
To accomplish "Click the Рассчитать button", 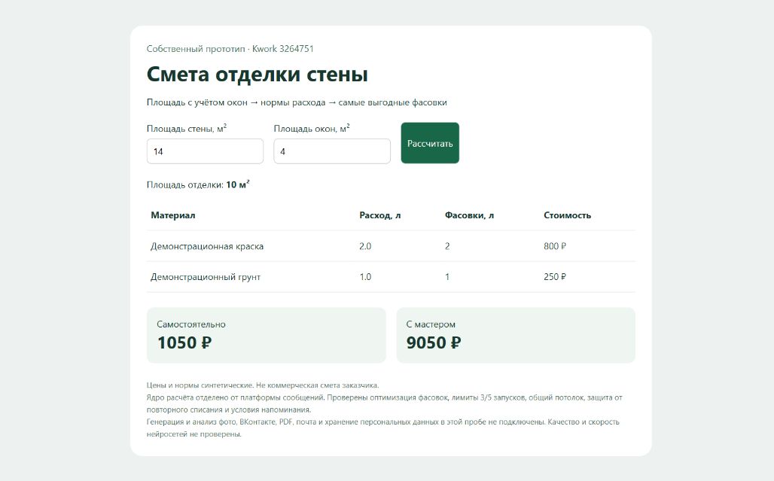I will [430, 143].
